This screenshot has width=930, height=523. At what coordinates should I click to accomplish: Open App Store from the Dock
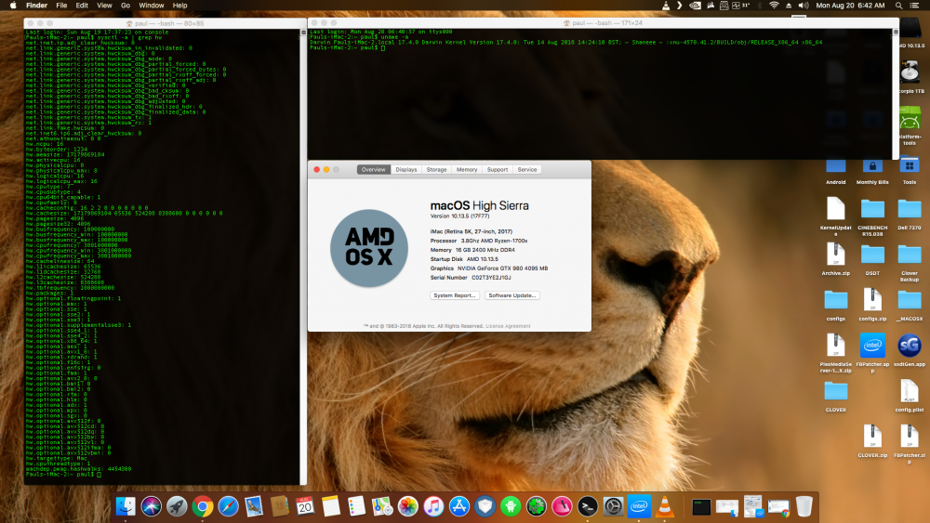pyautogui.click(x=459, y=506)
